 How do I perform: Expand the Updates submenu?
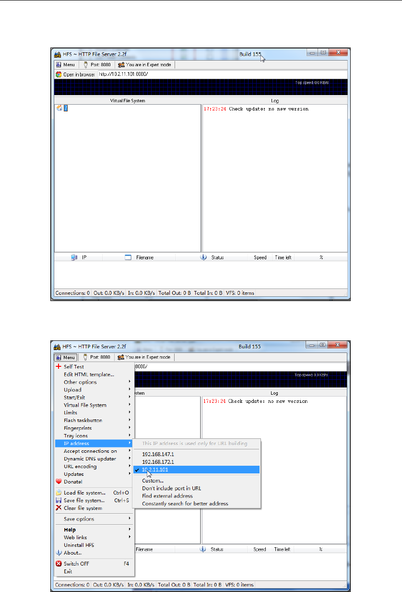[x=94, y=474]
